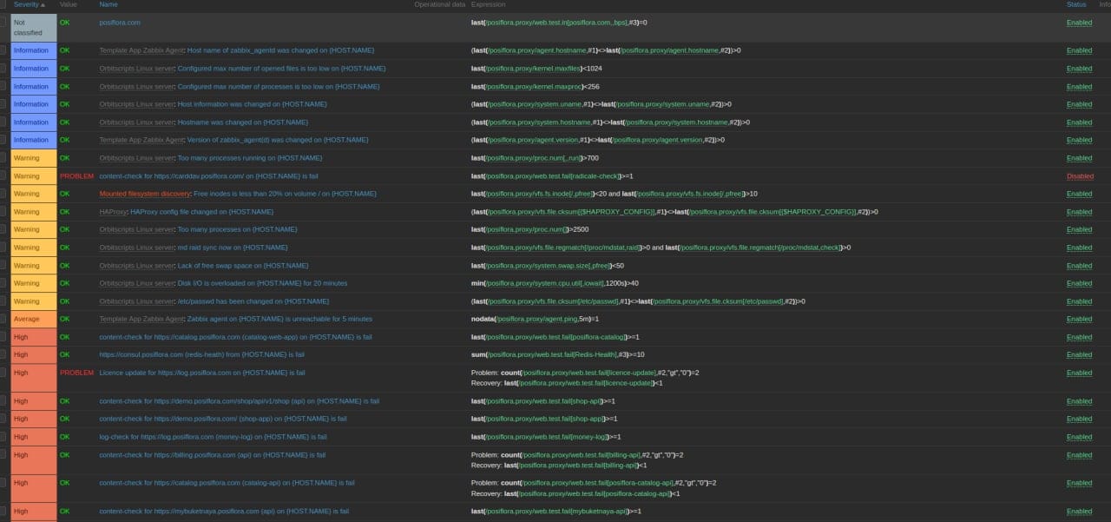
Task: Open the proc.num[,,run] item link
Action: click(x=535, y=158)
